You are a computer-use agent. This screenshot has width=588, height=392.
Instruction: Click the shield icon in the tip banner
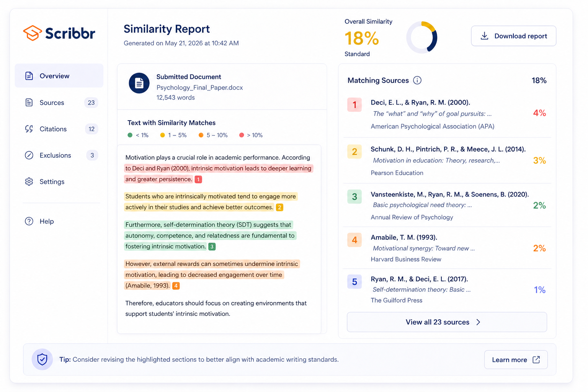[42, 359]
